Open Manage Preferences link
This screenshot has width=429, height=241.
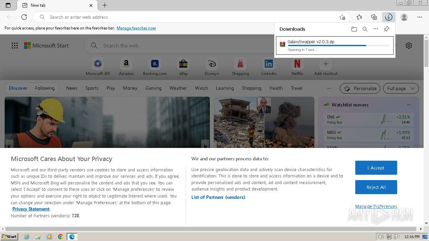click(x=376, y=206)
